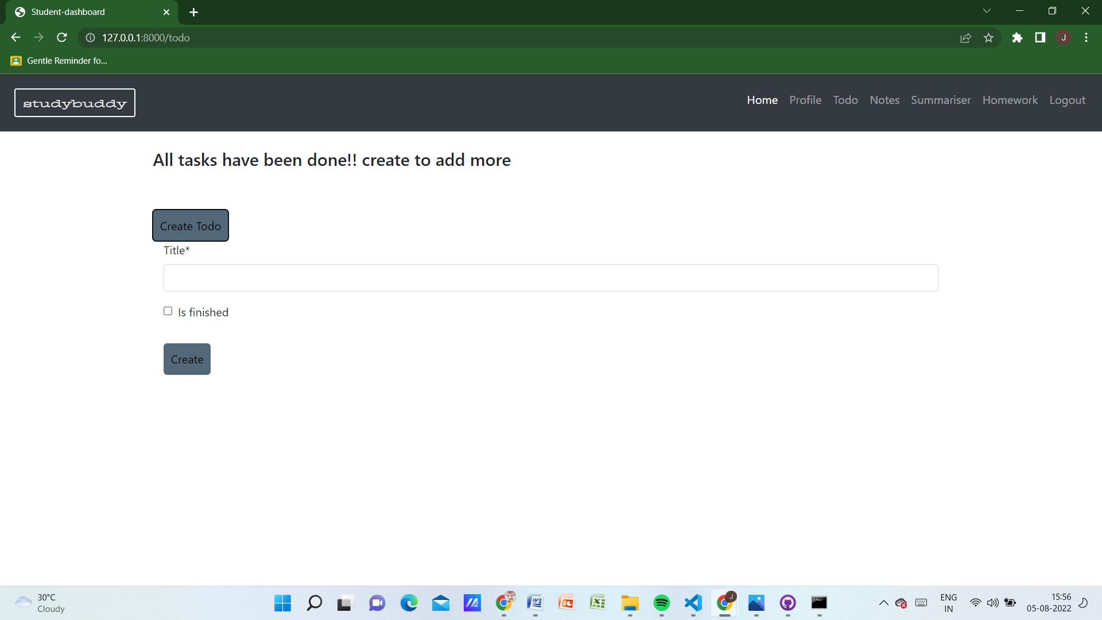The width and height of the screenshot is (1102, 620).
Task: Open a new browser tab
Action: pos(193,12)
